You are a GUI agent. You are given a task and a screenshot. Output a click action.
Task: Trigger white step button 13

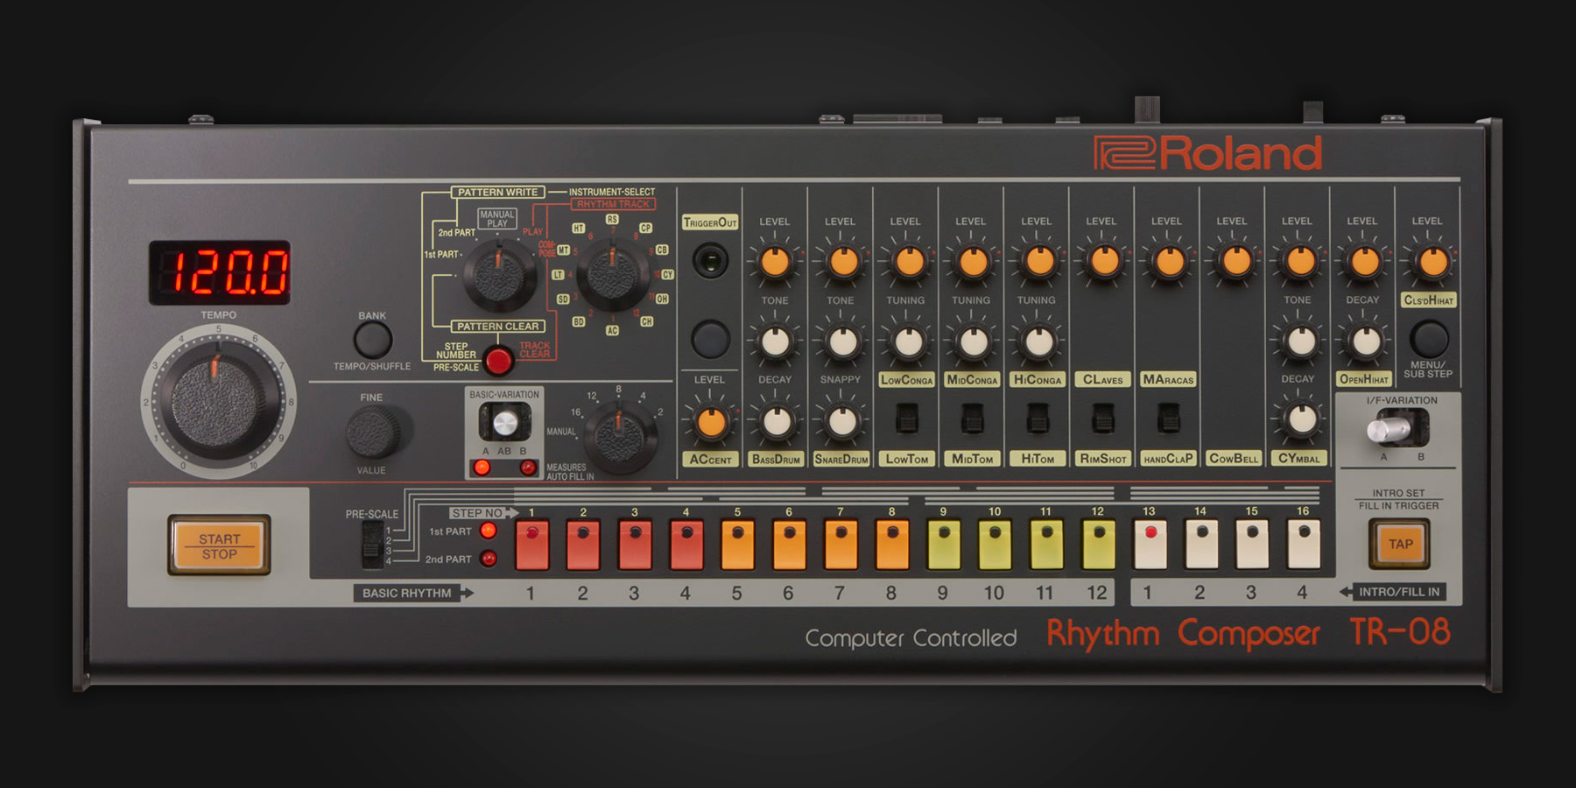pyautogui.click(x=1150, y=544)
